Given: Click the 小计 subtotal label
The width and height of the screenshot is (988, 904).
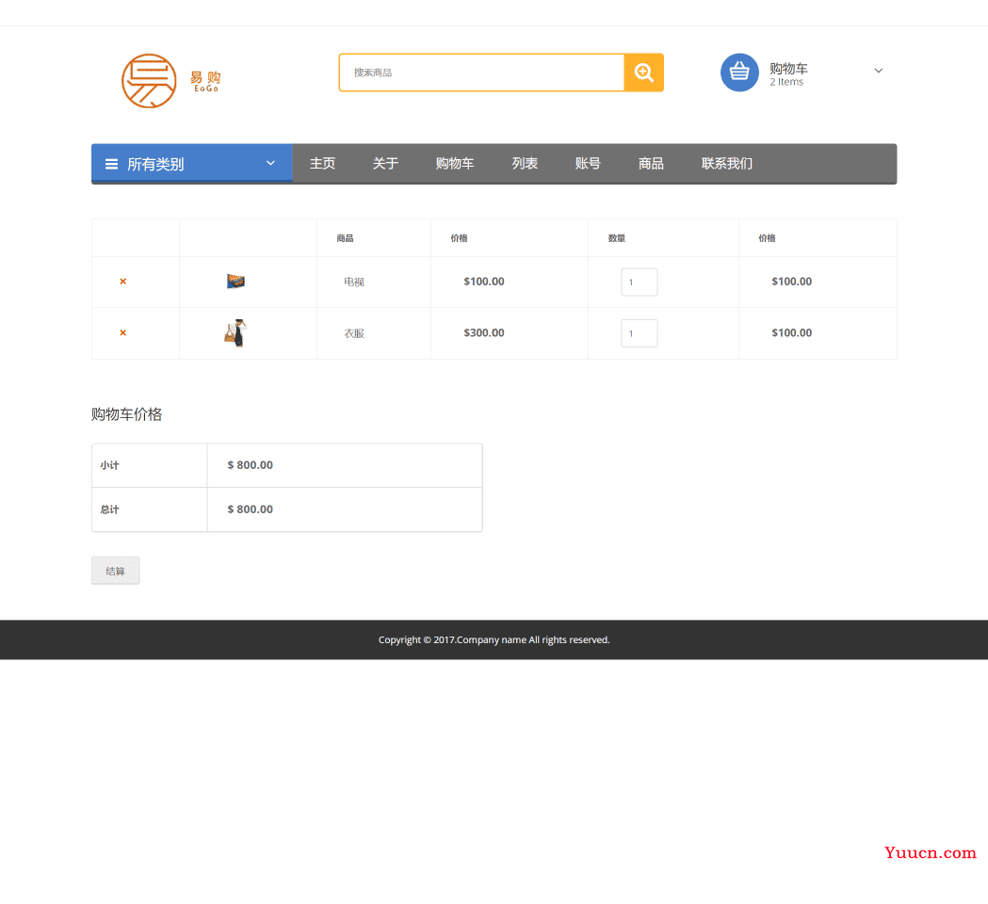Looking at the screenshot, I should click(109, 465).
